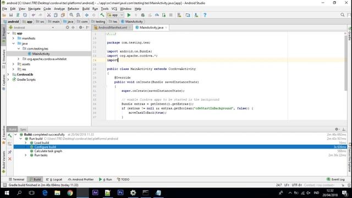Click the Find magnifier toolbar icon
Viewport: 352px width, 198px height.
tap(71, 15)
